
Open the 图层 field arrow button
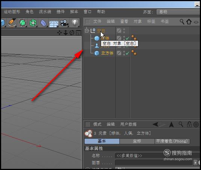[x=195, y=163]
